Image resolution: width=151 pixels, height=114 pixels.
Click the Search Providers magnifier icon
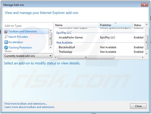pyautogui.click(x=6, y=37)
